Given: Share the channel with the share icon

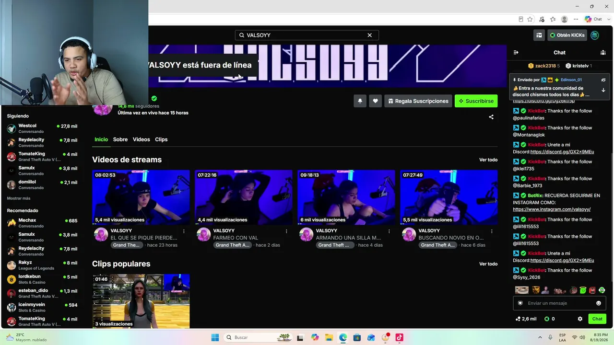Looking at the screenshot, I should (491, 117).
